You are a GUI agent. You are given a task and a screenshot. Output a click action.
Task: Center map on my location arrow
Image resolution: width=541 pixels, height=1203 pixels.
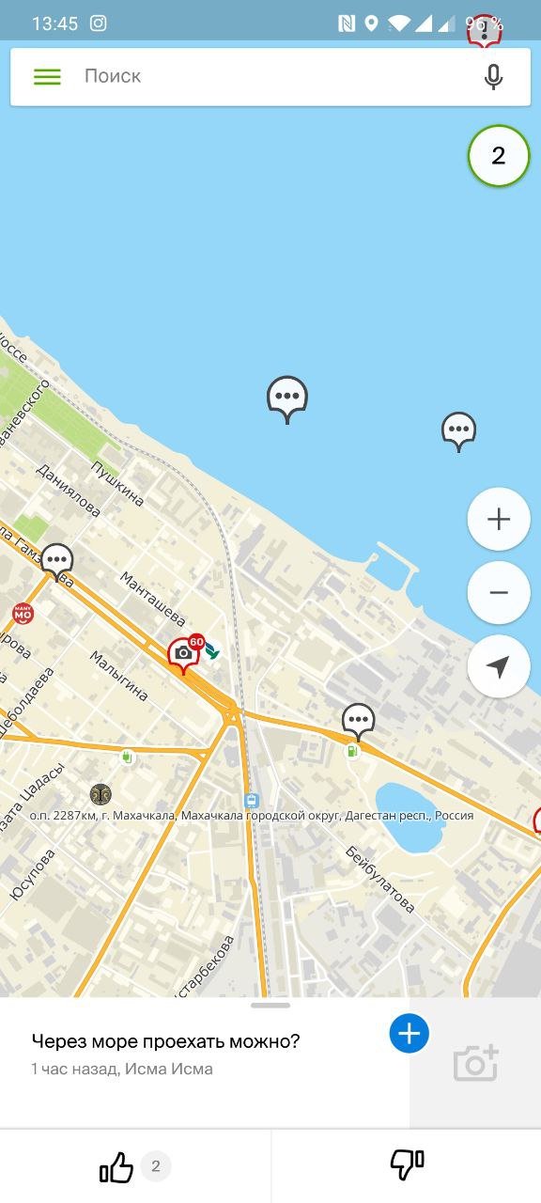point(499,666)
